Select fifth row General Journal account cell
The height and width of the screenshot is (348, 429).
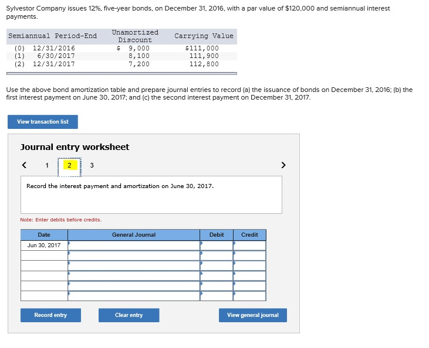pyautogui.click(x=134, y=286)
